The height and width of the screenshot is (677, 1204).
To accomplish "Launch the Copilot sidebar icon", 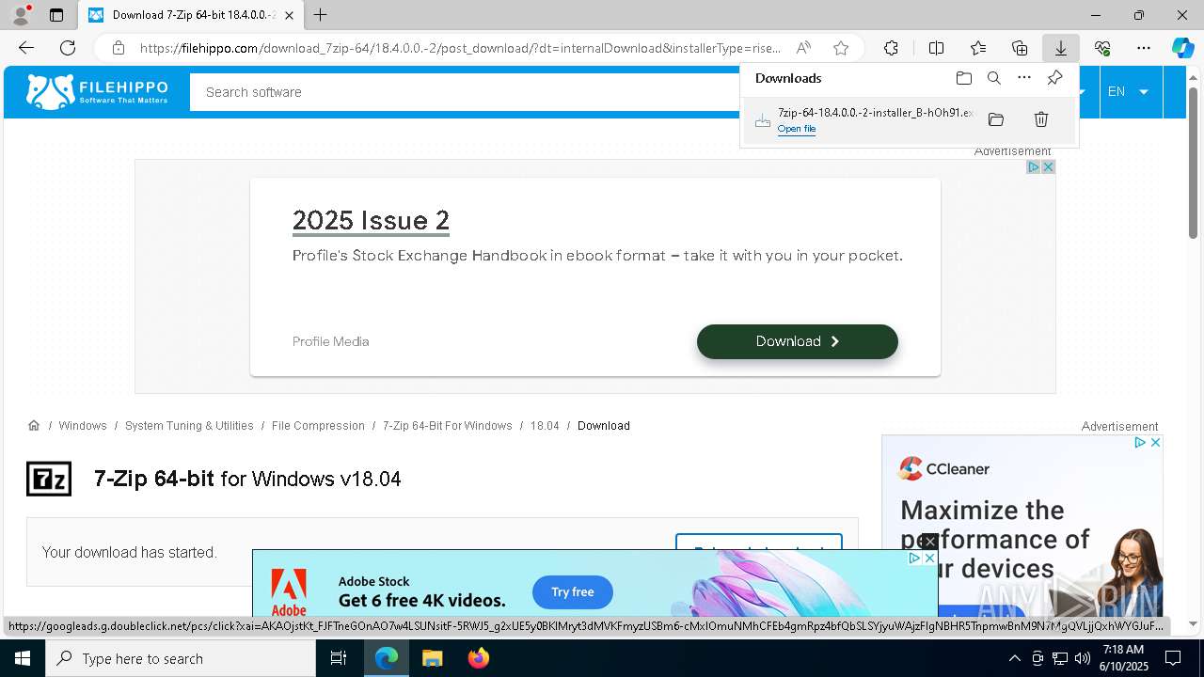I will click(1182, 48).
